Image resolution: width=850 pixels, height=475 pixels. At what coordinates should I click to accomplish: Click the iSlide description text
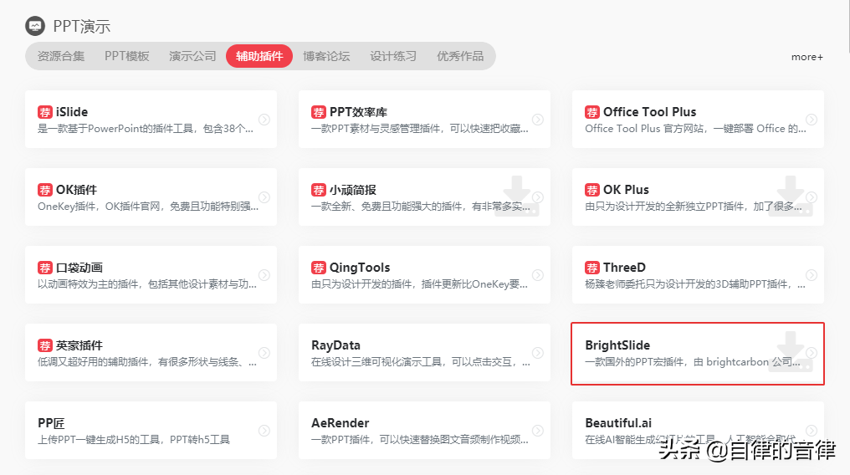tap(146, 129)
